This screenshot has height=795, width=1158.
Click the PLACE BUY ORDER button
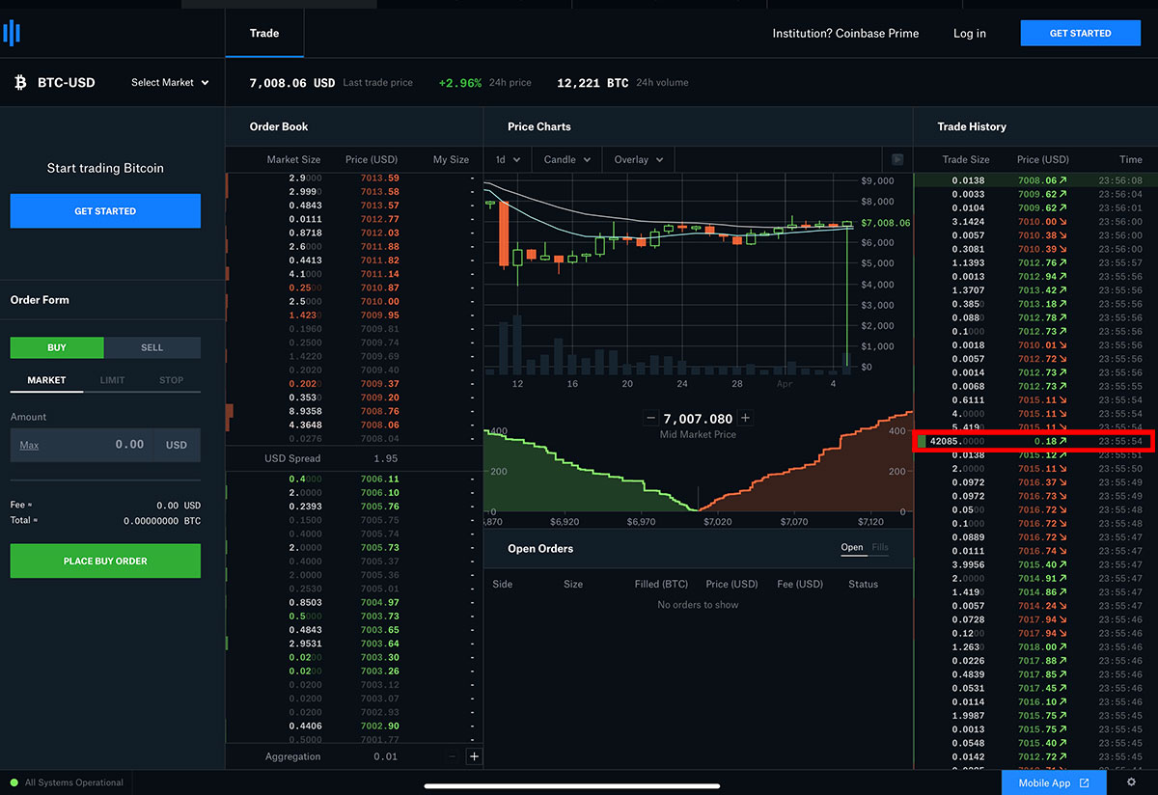[105, 561]
